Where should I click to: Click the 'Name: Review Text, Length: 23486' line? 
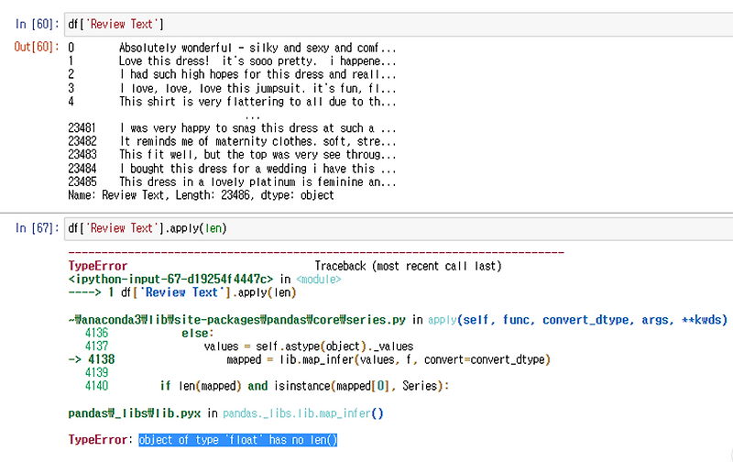pos(201,195)
